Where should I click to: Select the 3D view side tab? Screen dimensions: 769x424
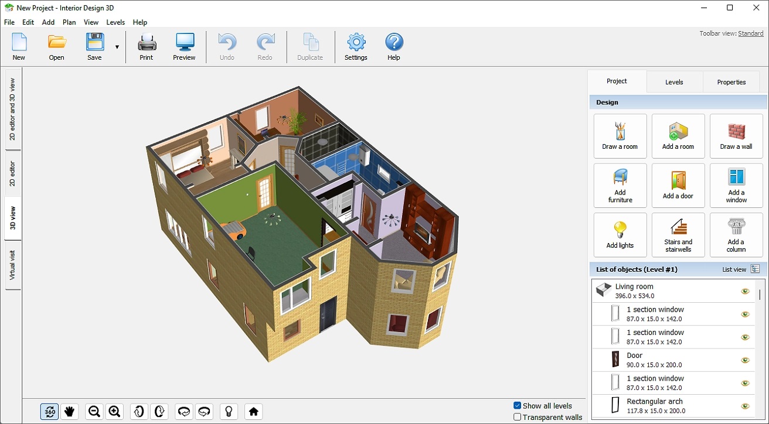point(13,218)
